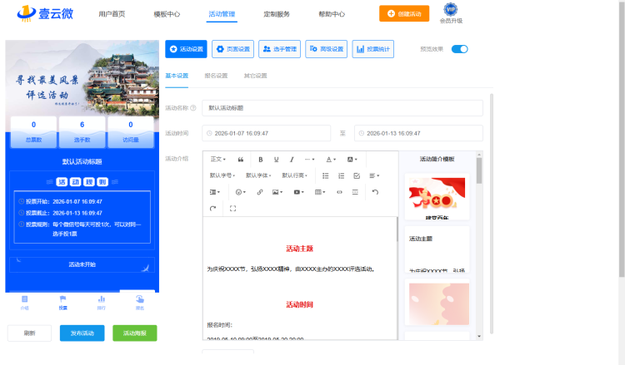The height and width of the screenshot is (365, 625).
Task: Toggle bold formatting in editor
Action: click(261, 159)
